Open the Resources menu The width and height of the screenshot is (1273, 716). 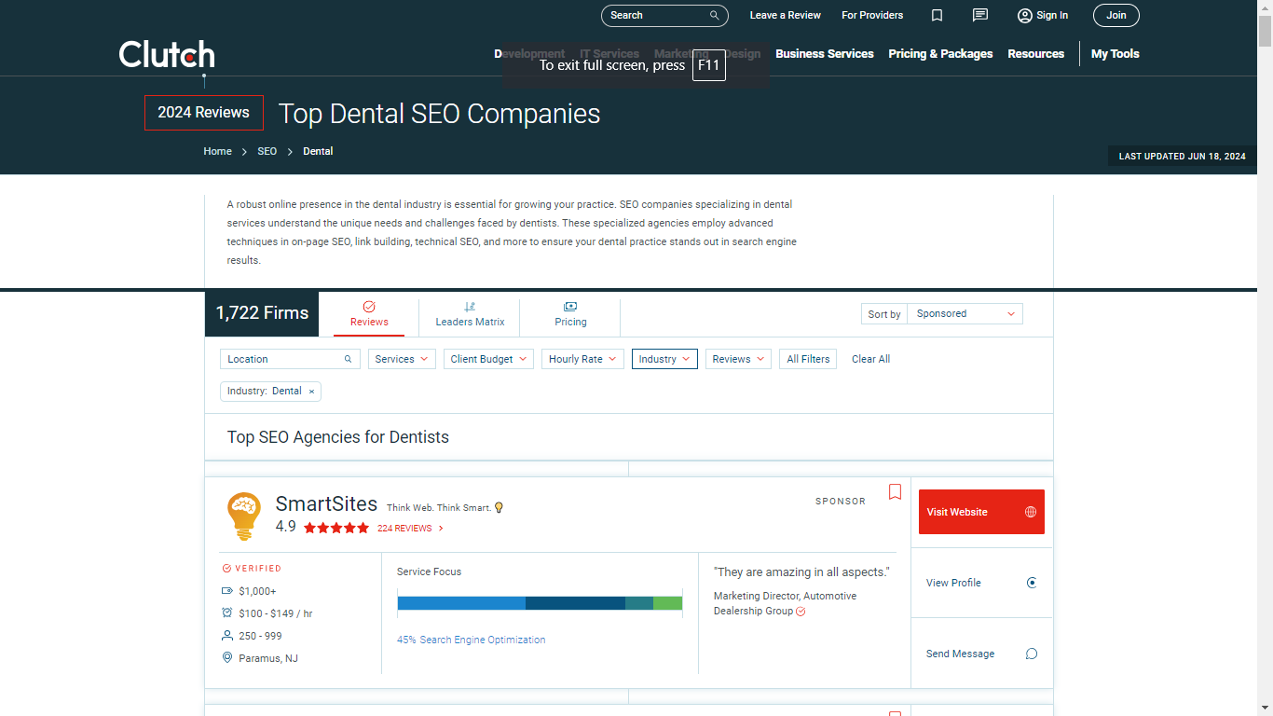click(x=1035, y=54)
